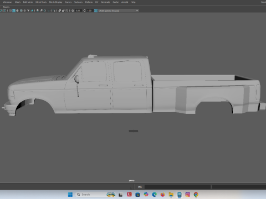Click the exposure value field 0.00

78,11
